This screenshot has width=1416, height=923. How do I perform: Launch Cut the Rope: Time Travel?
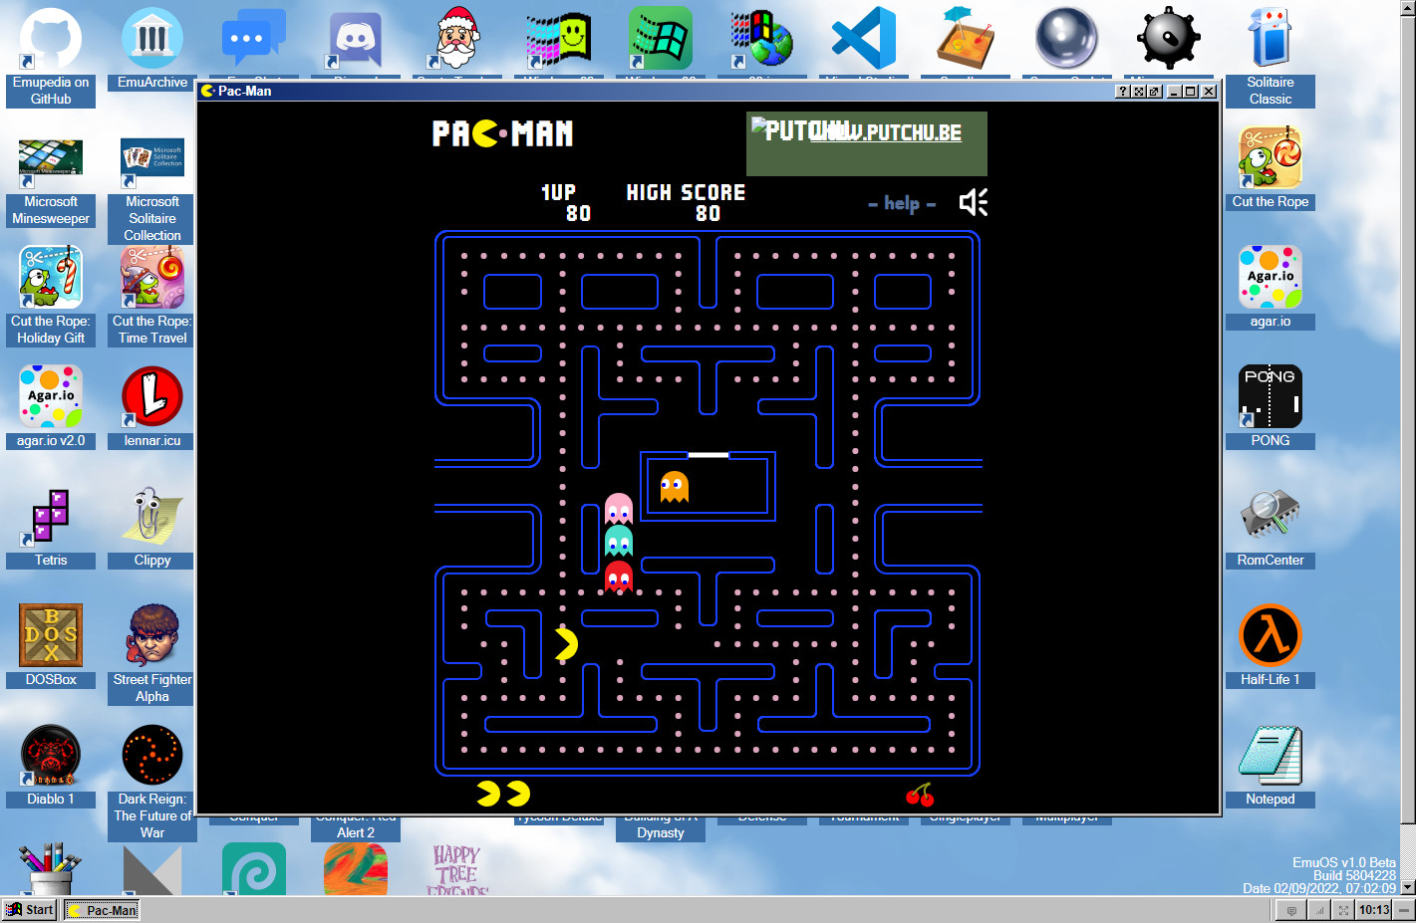[x=152, y=296]
